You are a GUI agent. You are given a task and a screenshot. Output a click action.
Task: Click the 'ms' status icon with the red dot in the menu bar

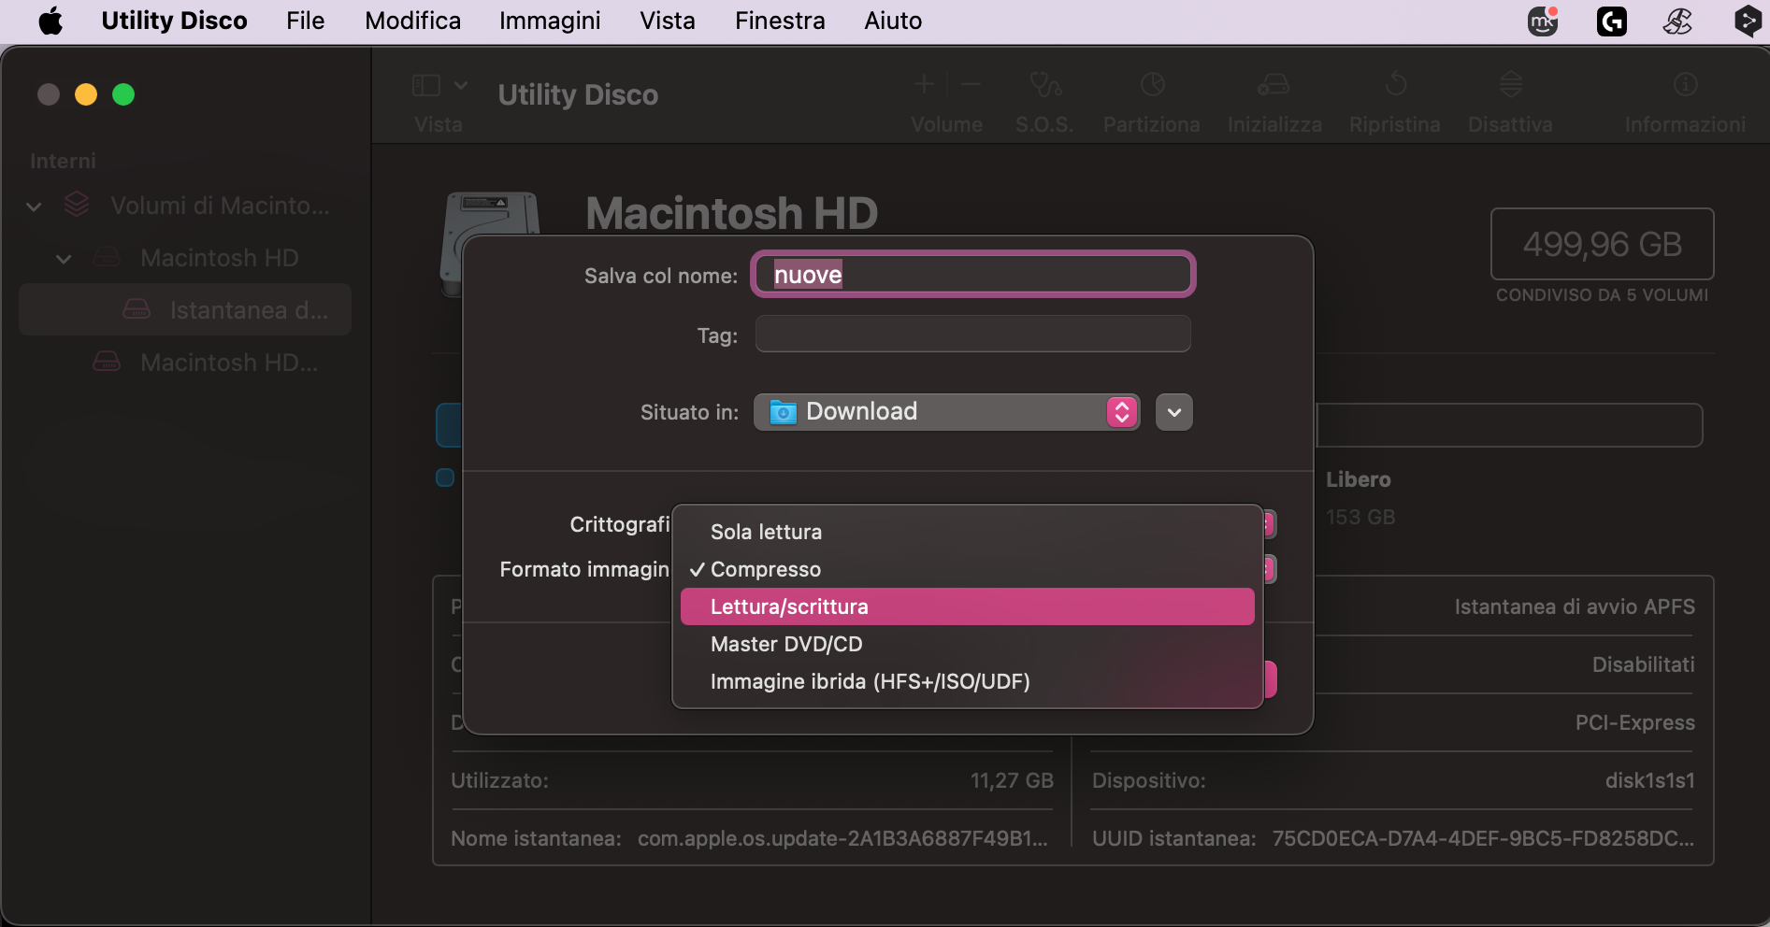pos(1543,21)
